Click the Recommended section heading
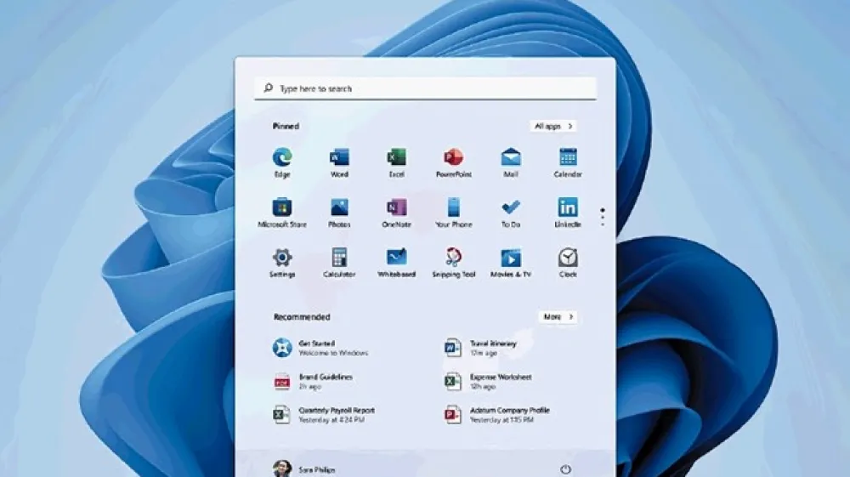 pos(302,317)
